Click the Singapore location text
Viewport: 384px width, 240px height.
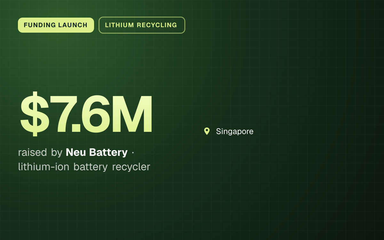pyautogui.click(x=235, y=131)
